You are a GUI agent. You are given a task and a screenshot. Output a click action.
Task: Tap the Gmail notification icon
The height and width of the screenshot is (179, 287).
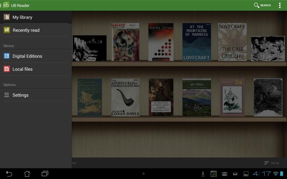pos(224,174)
